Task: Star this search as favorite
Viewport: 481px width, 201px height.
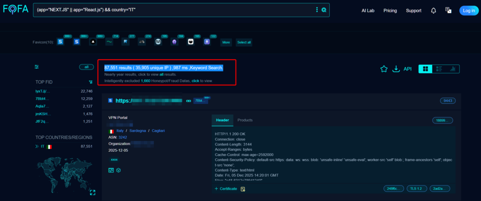Action: [384, 69]
